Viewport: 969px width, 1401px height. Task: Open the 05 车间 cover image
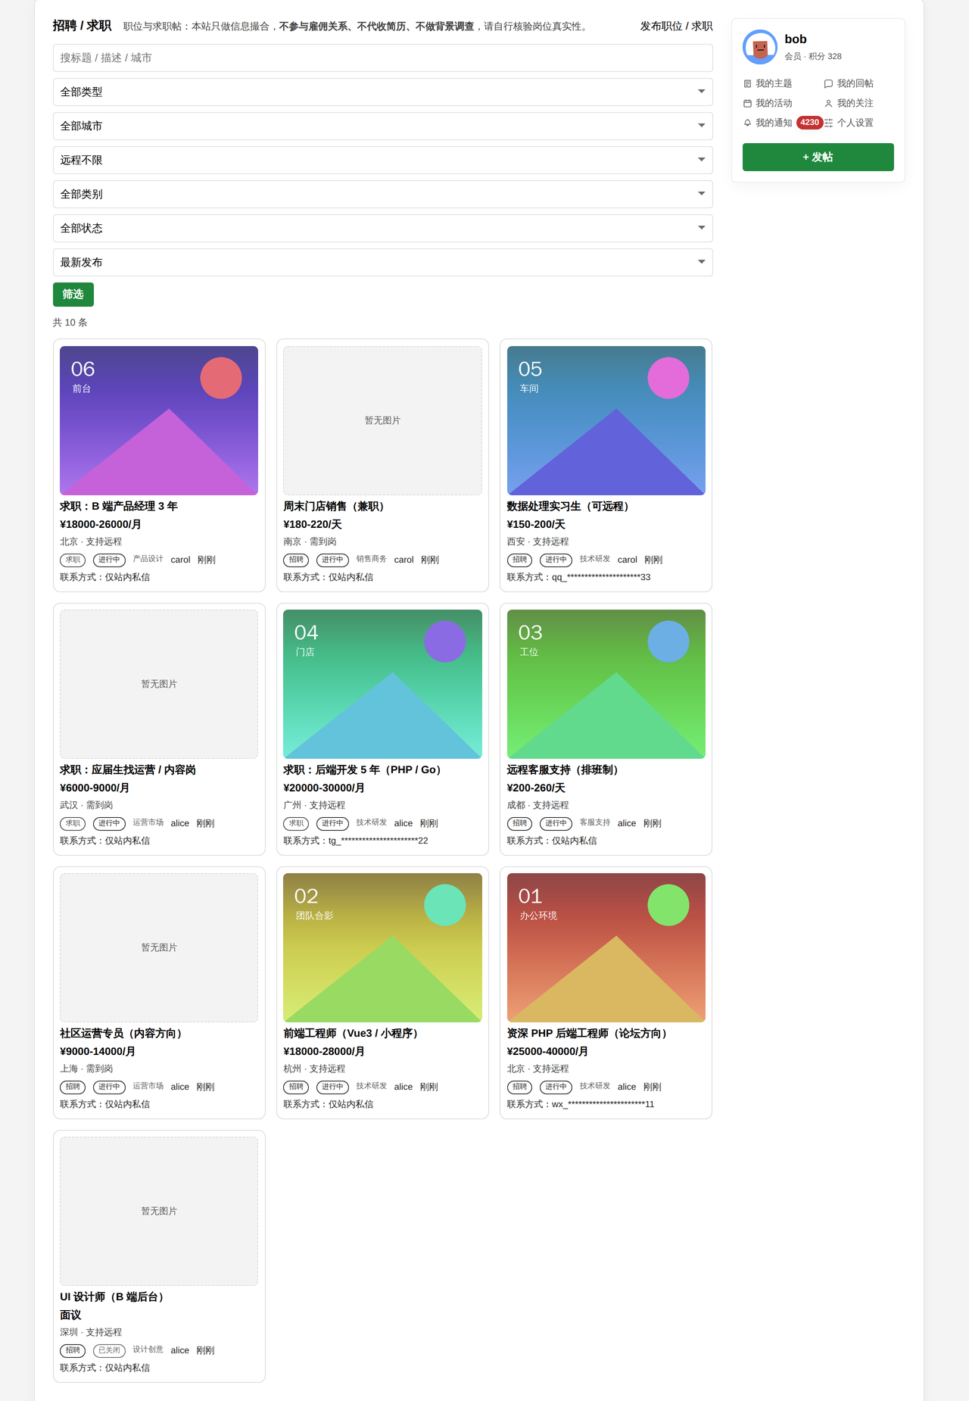(606, 420)
